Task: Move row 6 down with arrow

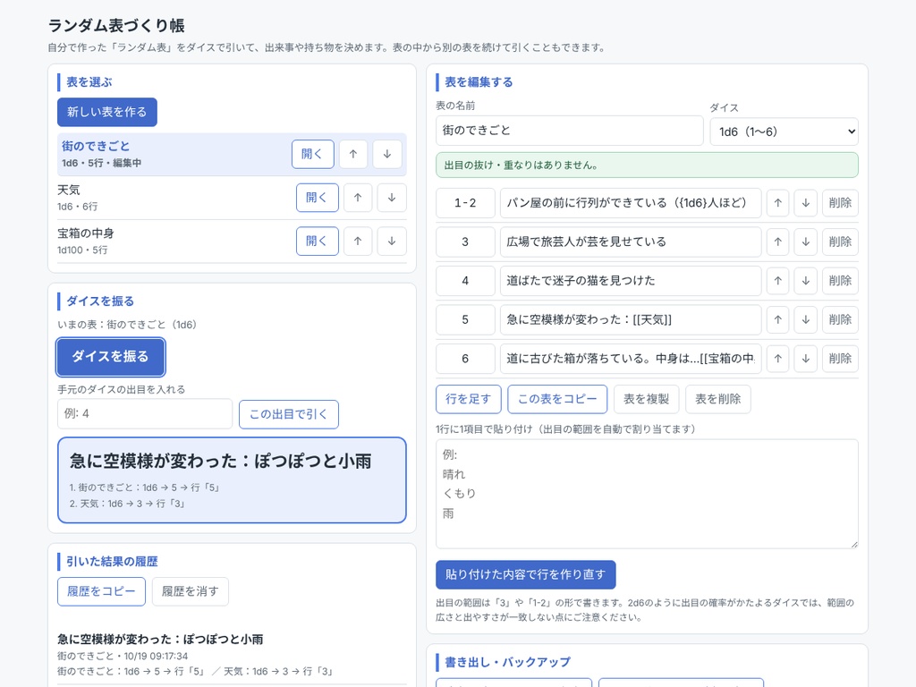Action: coord(806,359)
